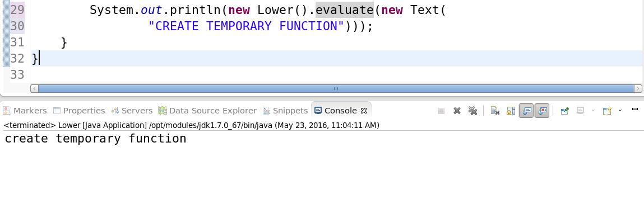This screenshot has height=209, width=644.
Task: Click the italic out field reference
Action: (x=151, y=10)
